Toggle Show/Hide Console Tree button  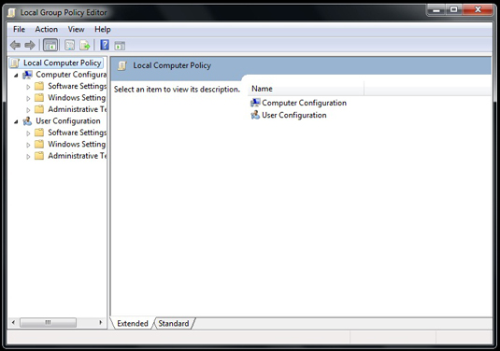50,45
